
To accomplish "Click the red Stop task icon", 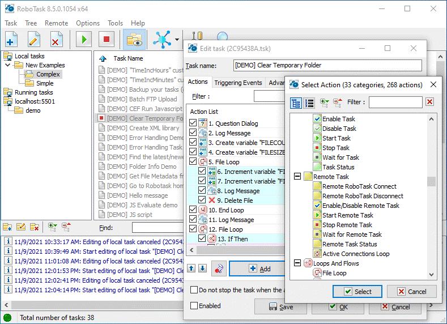I will point(107,39).
